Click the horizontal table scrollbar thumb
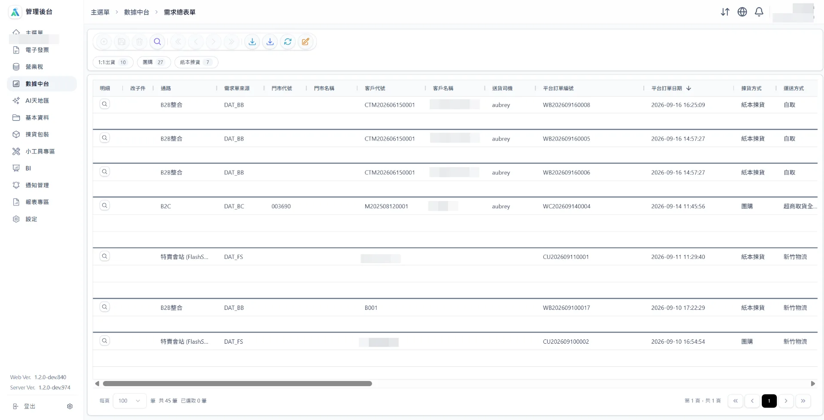This screenshot has height=420, width=824. (x=237, y=384)
